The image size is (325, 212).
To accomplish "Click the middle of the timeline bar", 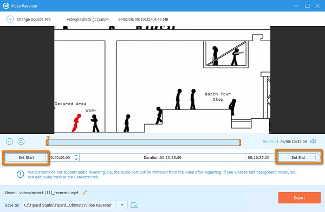I will (143, 142).
